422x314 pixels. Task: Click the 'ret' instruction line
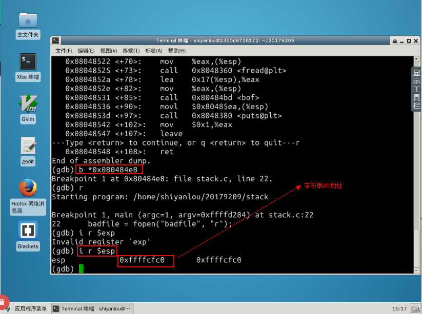(119, 152)
